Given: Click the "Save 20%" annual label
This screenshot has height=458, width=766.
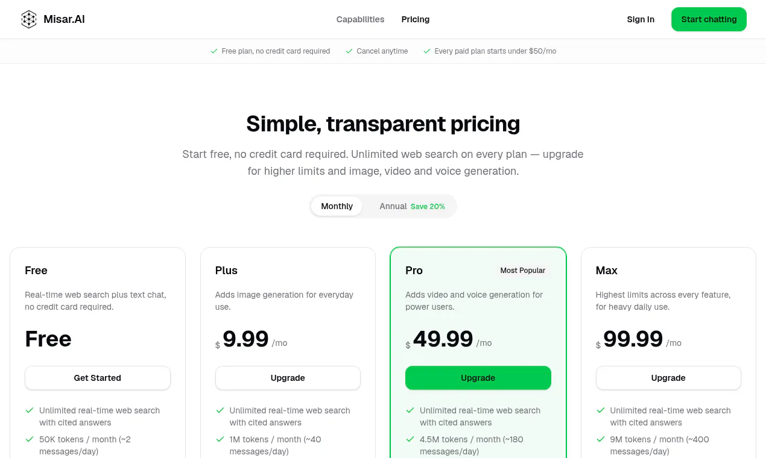Looking at the screenshot, I should tap(428, 207).
